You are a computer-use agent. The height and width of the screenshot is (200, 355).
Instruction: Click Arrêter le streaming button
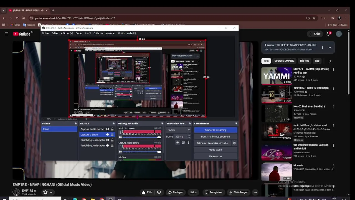coord(215,130)
